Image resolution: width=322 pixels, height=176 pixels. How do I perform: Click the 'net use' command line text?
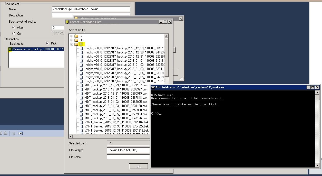[166, 95]
